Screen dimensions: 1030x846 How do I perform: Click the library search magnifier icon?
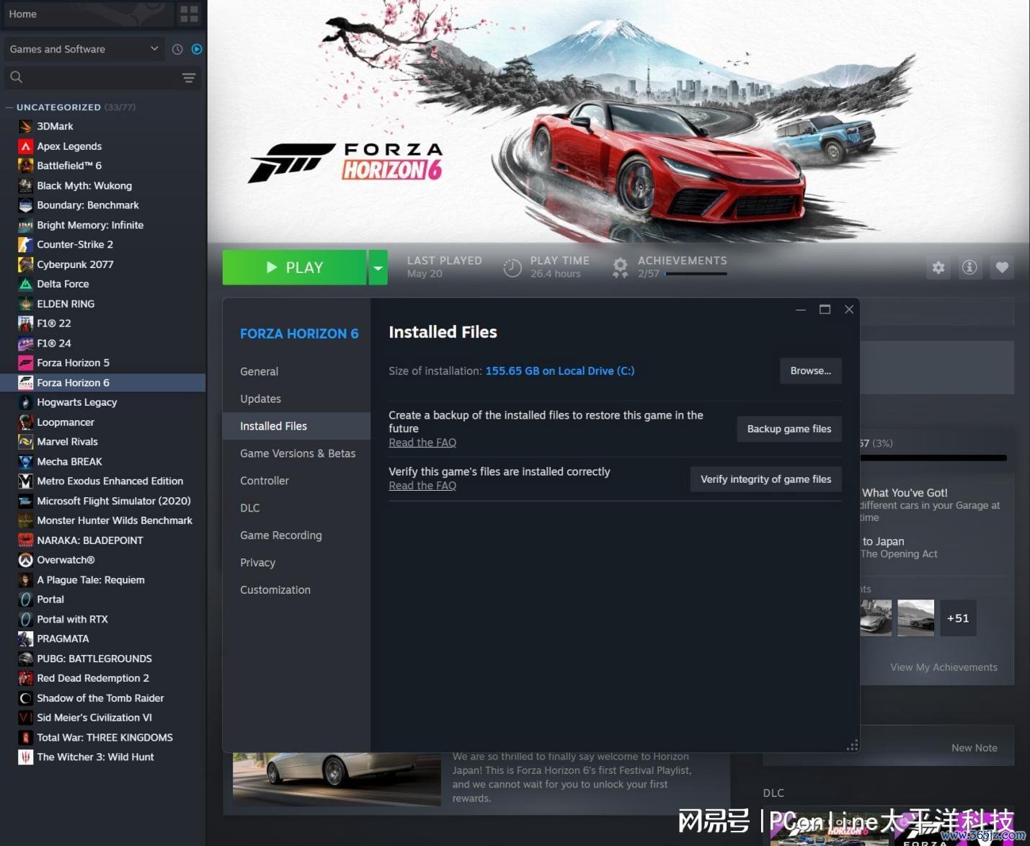(x=16, y=77)
